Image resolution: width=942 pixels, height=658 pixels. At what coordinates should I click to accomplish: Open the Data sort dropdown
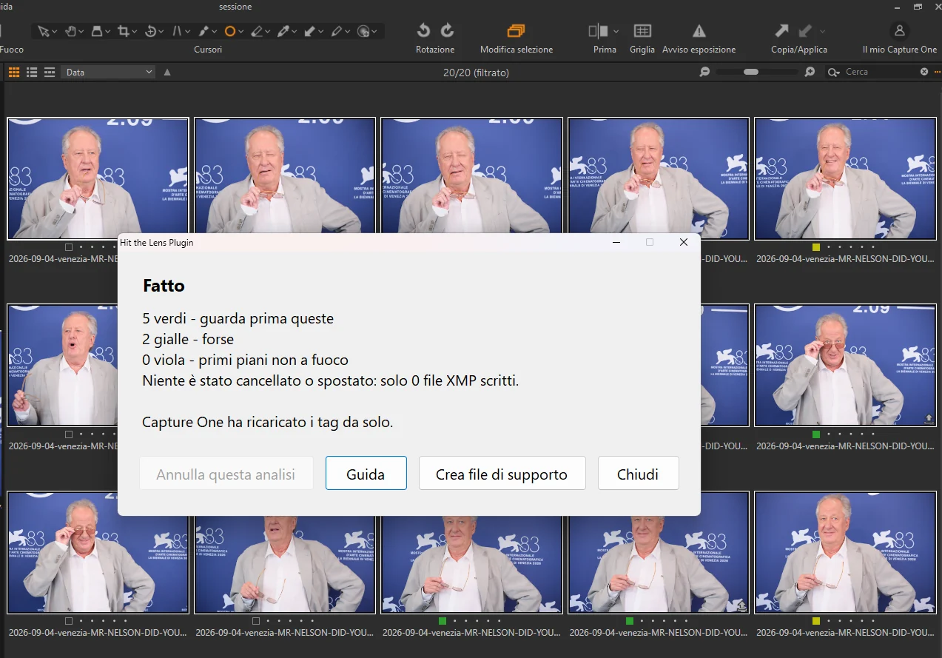coord(109,72)
